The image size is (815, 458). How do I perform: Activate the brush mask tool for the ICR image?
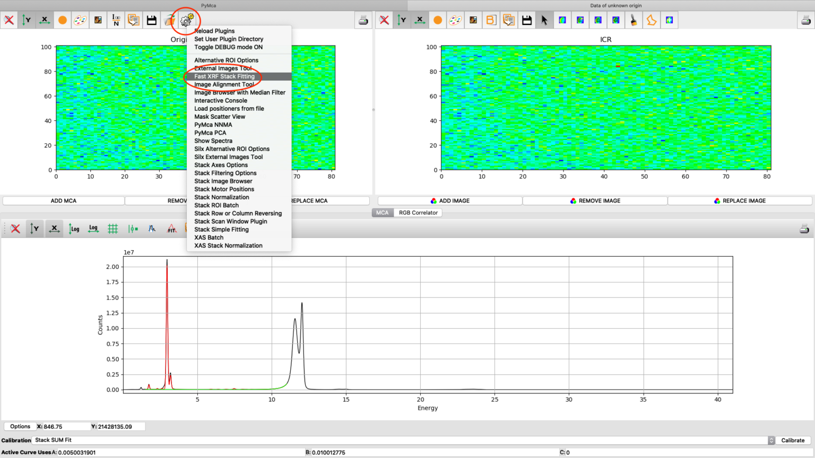pyautogui.click(x=634, y=20)
